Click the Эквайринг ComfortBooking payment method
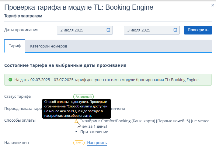Viewport: 216px width, 151px height. 145,123
